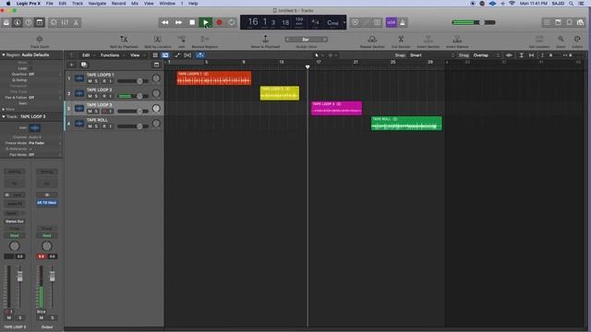Open the Editors scissors button
This screenshot has width=591, height=332.
[76, 22]
